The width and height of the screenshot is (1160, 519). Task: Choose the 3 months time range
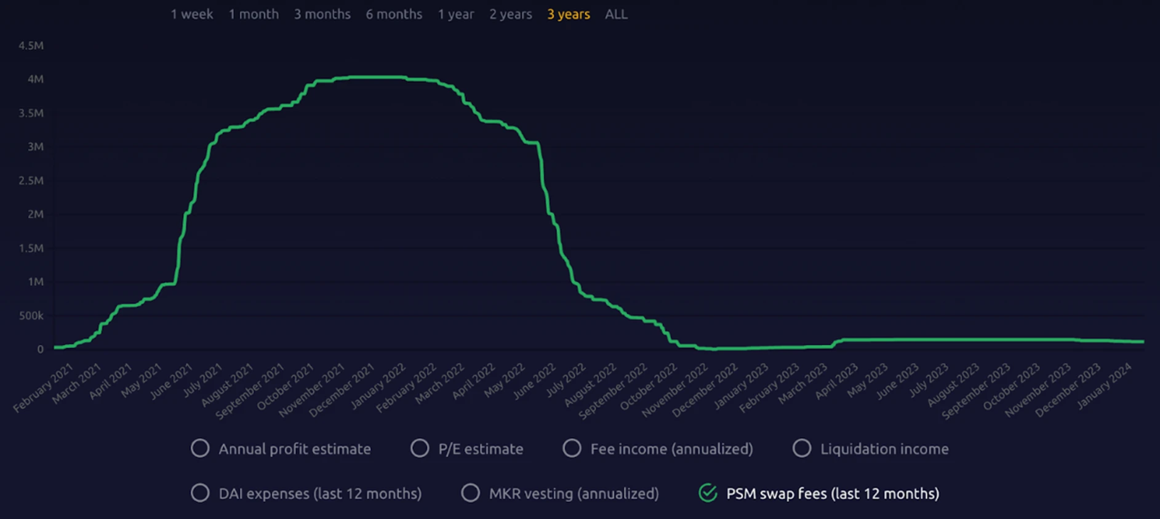[x=322, y=14]
